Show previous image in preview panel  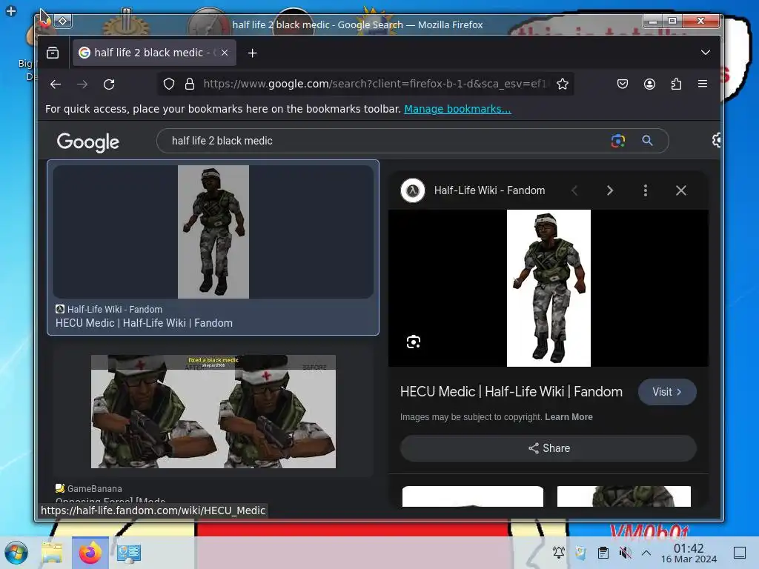[574, 190]
